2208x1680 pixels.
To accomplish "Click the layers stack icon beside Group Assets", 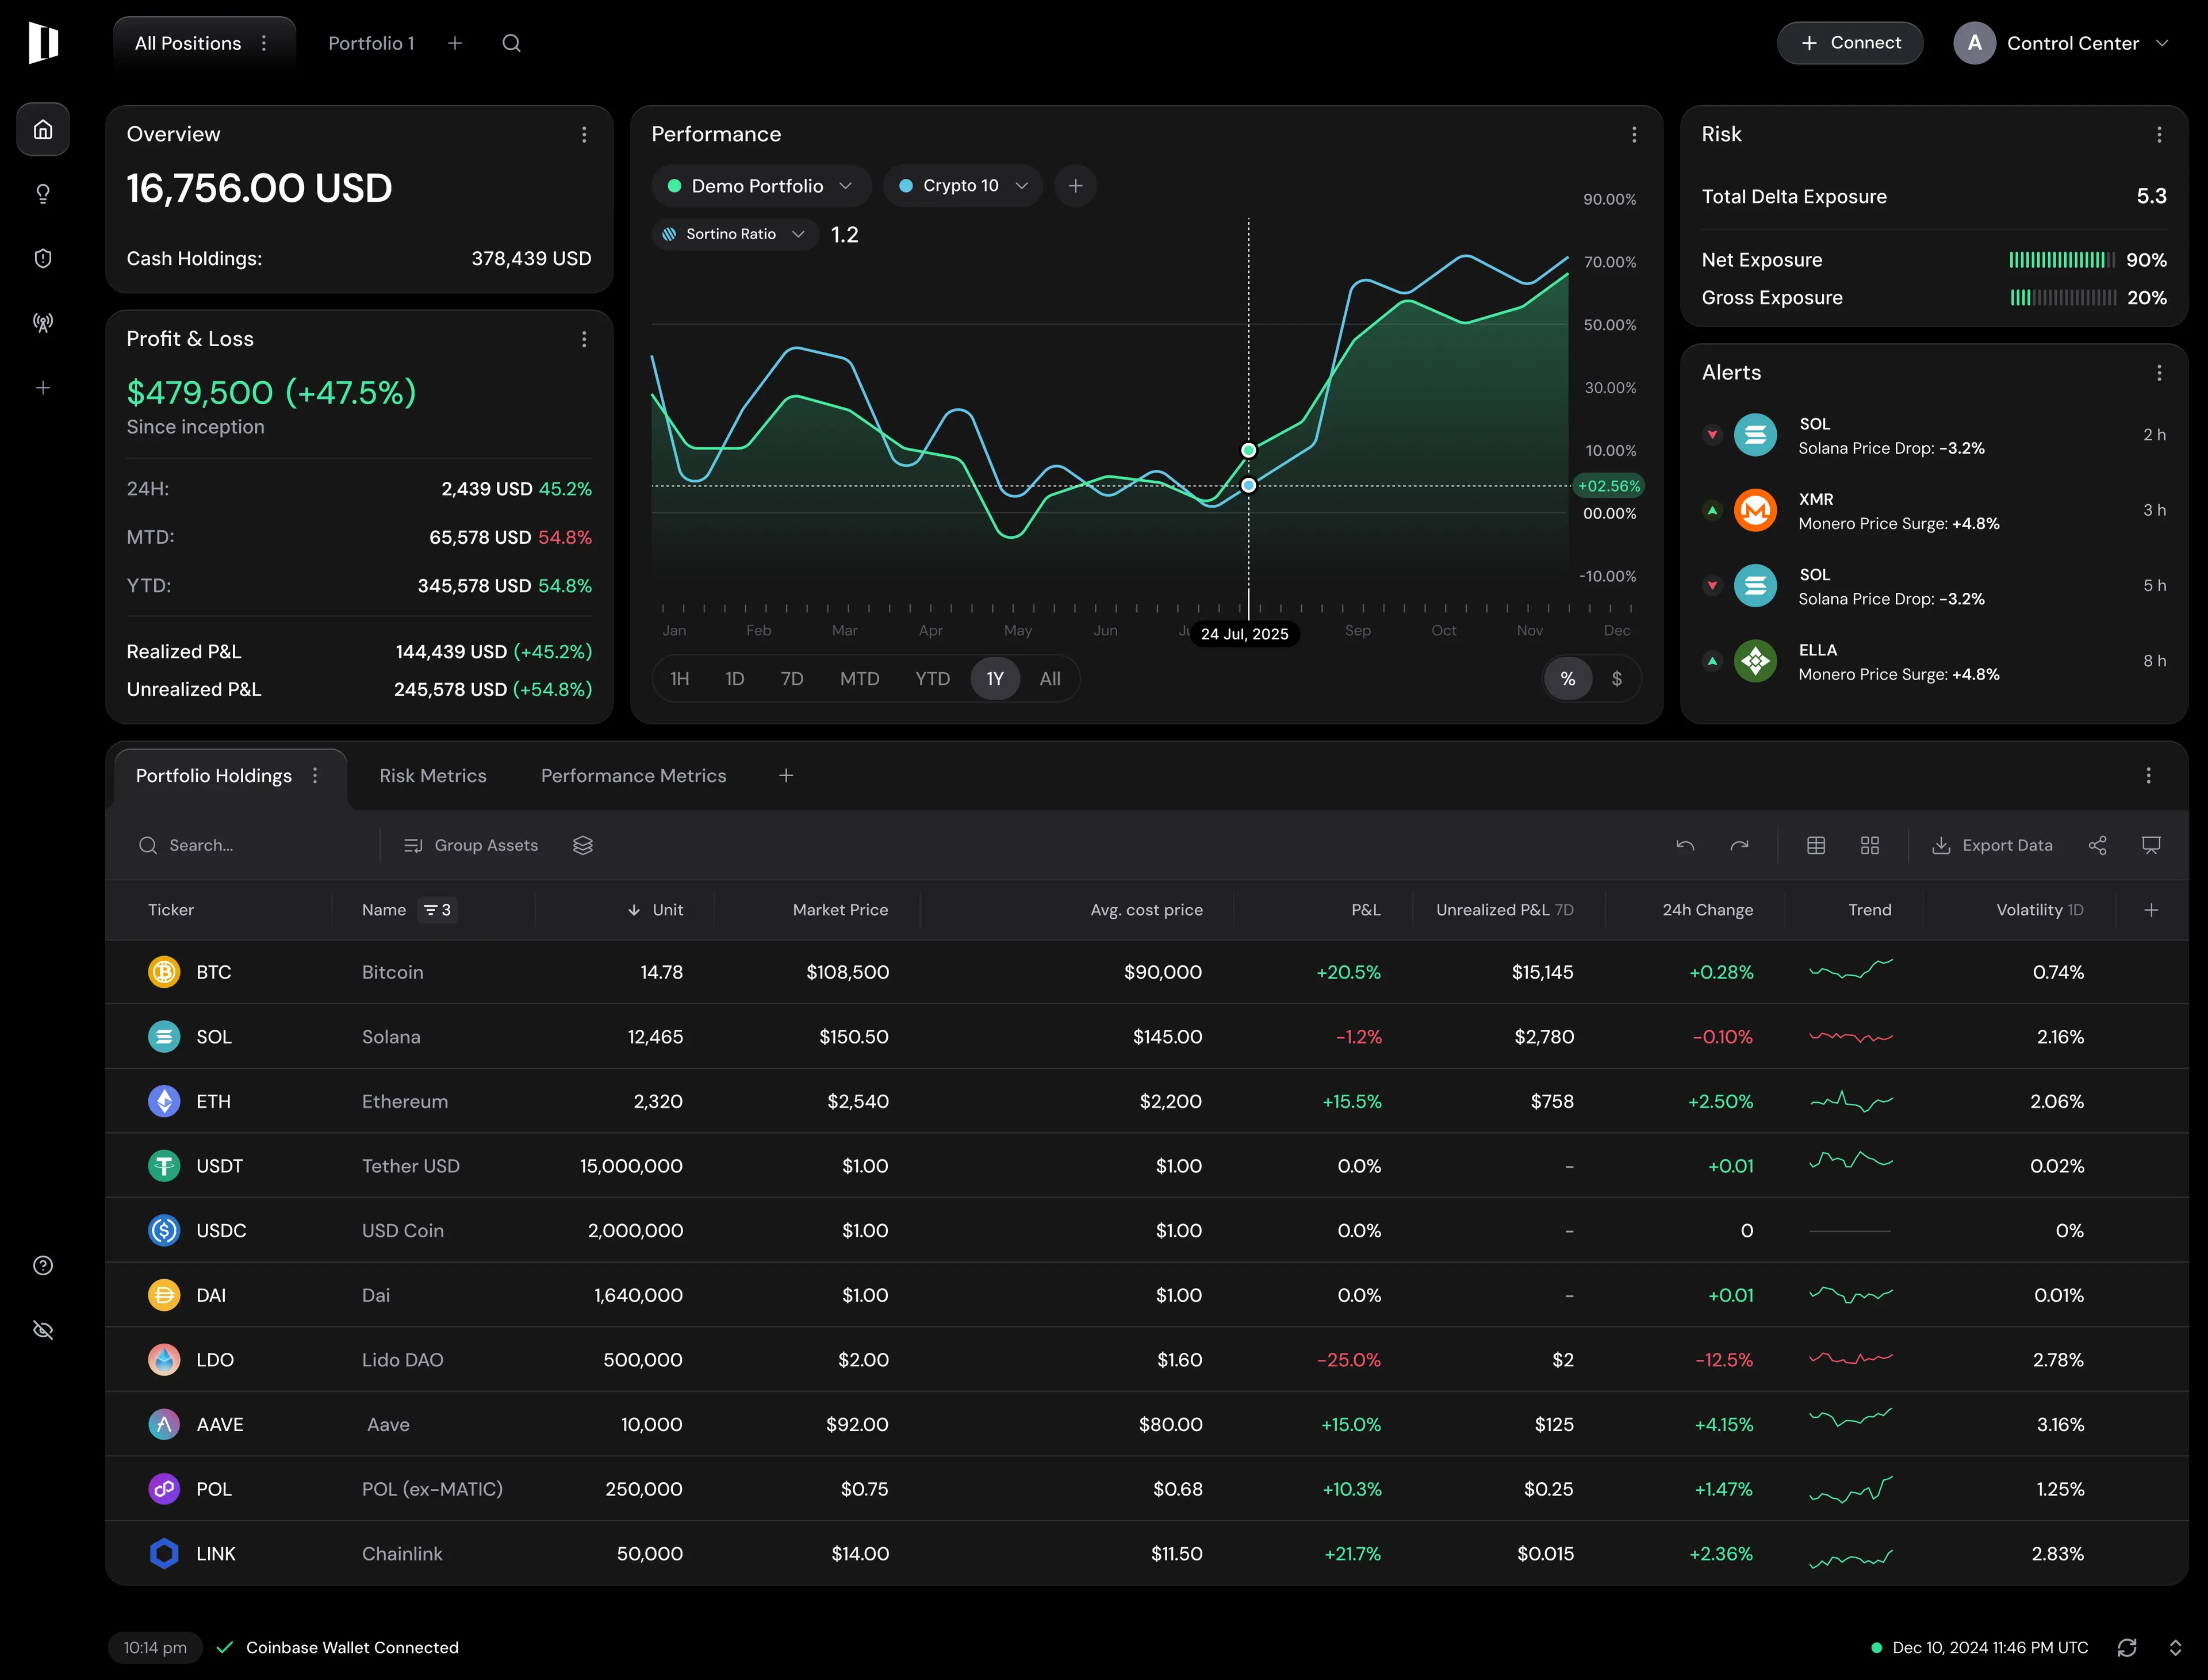I will tap(583, 845).
